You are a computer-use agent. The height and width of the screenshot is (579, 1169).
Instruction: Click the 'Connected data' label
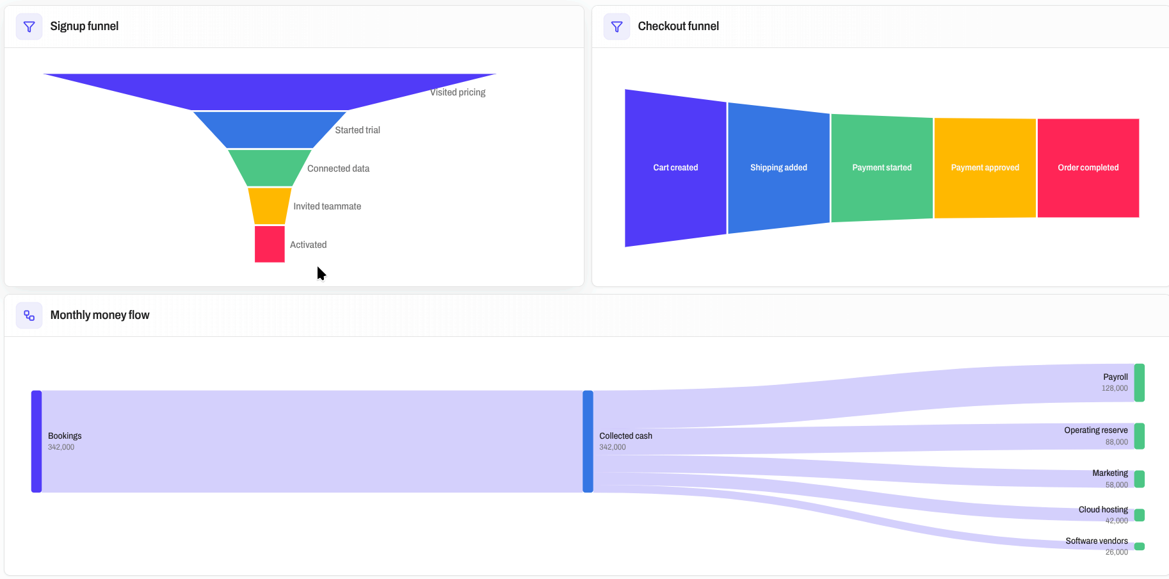pyautogui.click(x=338, y=168)
